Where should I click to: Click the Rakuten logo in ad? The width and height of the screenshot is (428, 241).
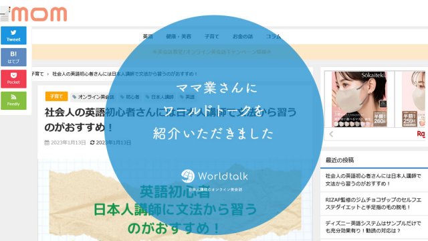[x=421, y=134]
